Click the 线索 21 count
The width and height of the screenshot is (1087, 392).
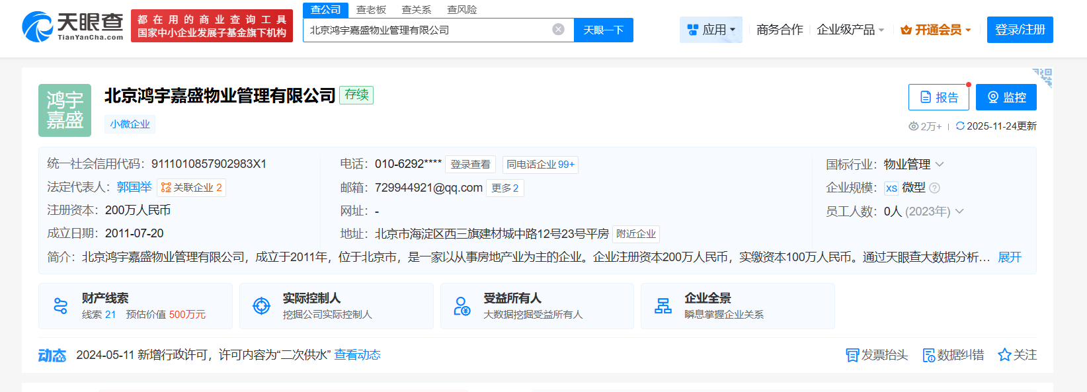tap(99, 315)
